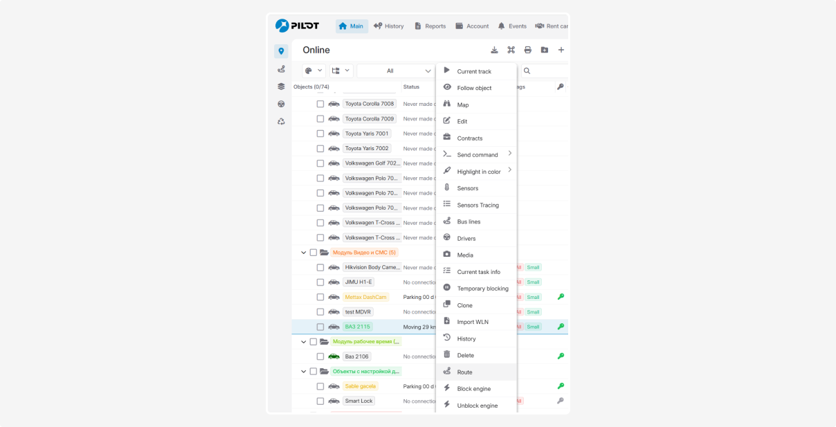Click the recycle icon in left sidebar
Viewport: 836px width, 427px height.
tap(281, 121)
